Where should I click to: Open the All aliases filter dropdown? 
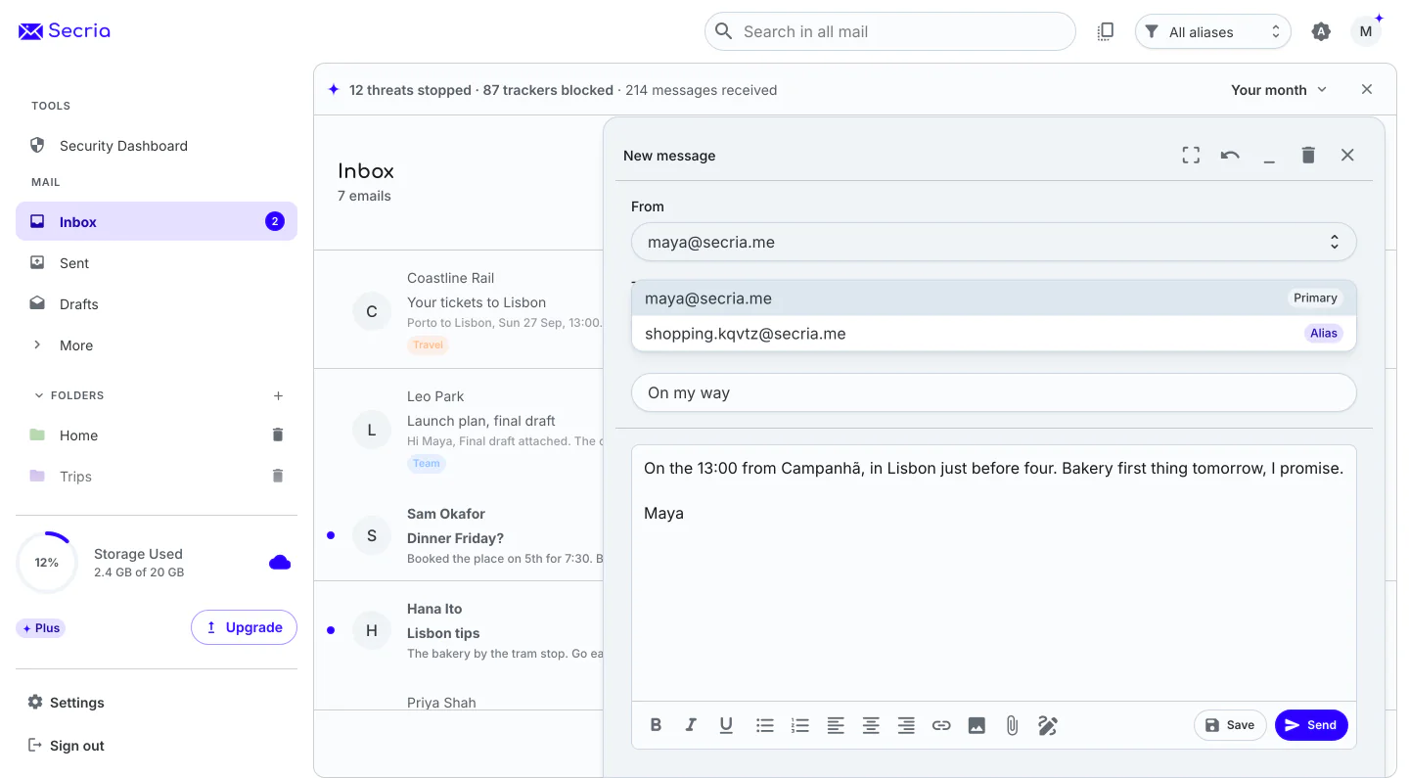[x=1213, y=31]
